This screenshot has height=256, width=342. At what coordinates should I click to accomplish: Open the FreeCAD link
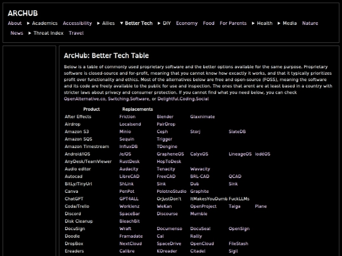(x=166, y=176)
